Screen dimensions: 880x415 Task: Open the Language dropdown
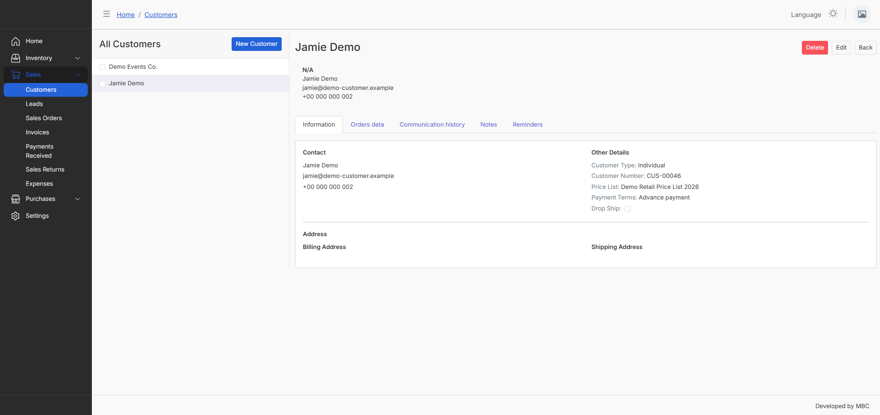coord(806,15)
